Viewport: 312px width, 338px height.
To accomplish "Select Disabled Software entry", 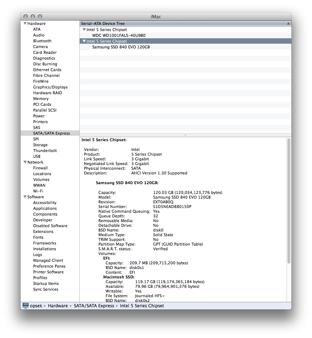I will click(x=50, y=226).
